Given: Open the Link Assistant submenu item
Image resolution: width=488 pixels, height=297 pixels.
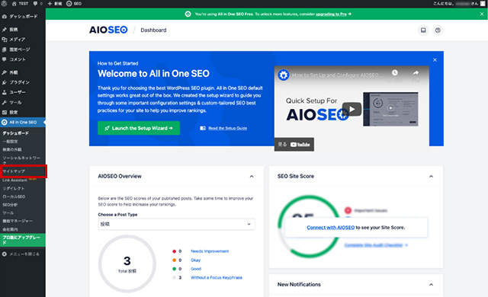Looking at the screenshot, I should (14, 180).
